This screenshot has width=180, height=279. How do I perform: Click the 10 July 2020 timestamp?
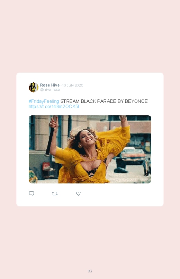click(x=73, y=85)
